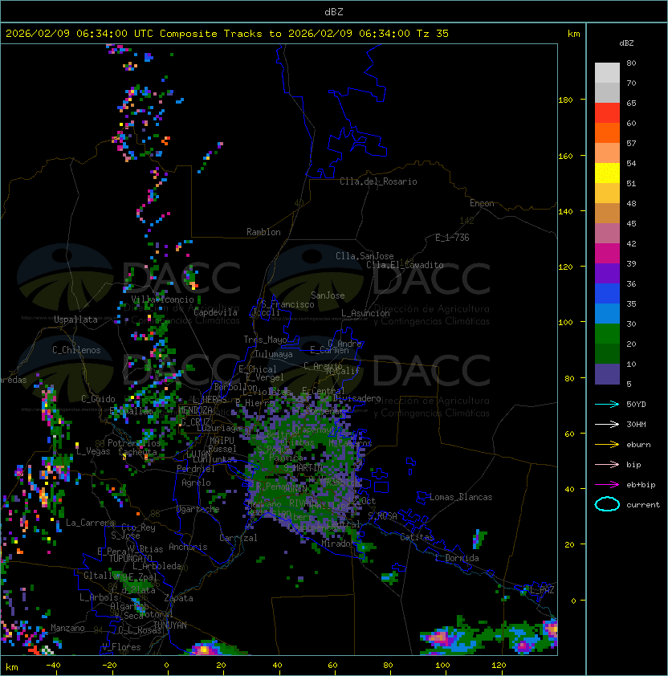668x676 pixels.
Task: Pick the light gray top swatch in dBZ scale
Action: pyautogui.click(x=607, y=72)
